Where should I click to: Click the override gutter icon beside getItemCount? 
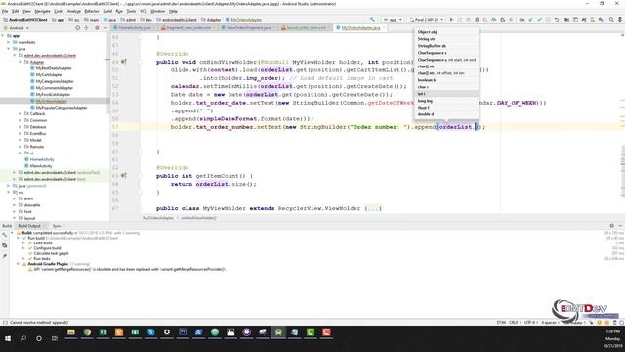coord(124,176)
